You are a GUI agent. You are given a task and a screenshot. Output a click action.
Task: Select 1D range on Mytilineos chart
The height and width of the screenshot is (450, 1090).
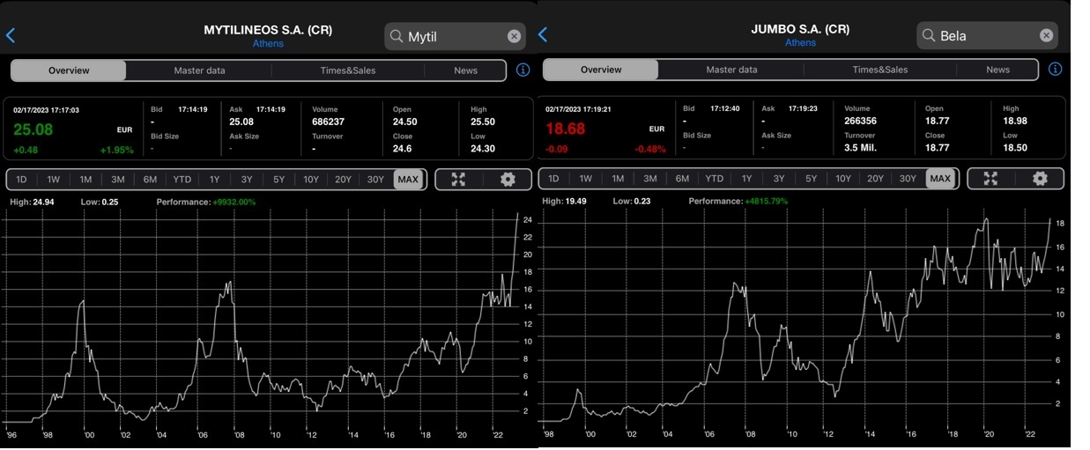click(x=22, y=180)
